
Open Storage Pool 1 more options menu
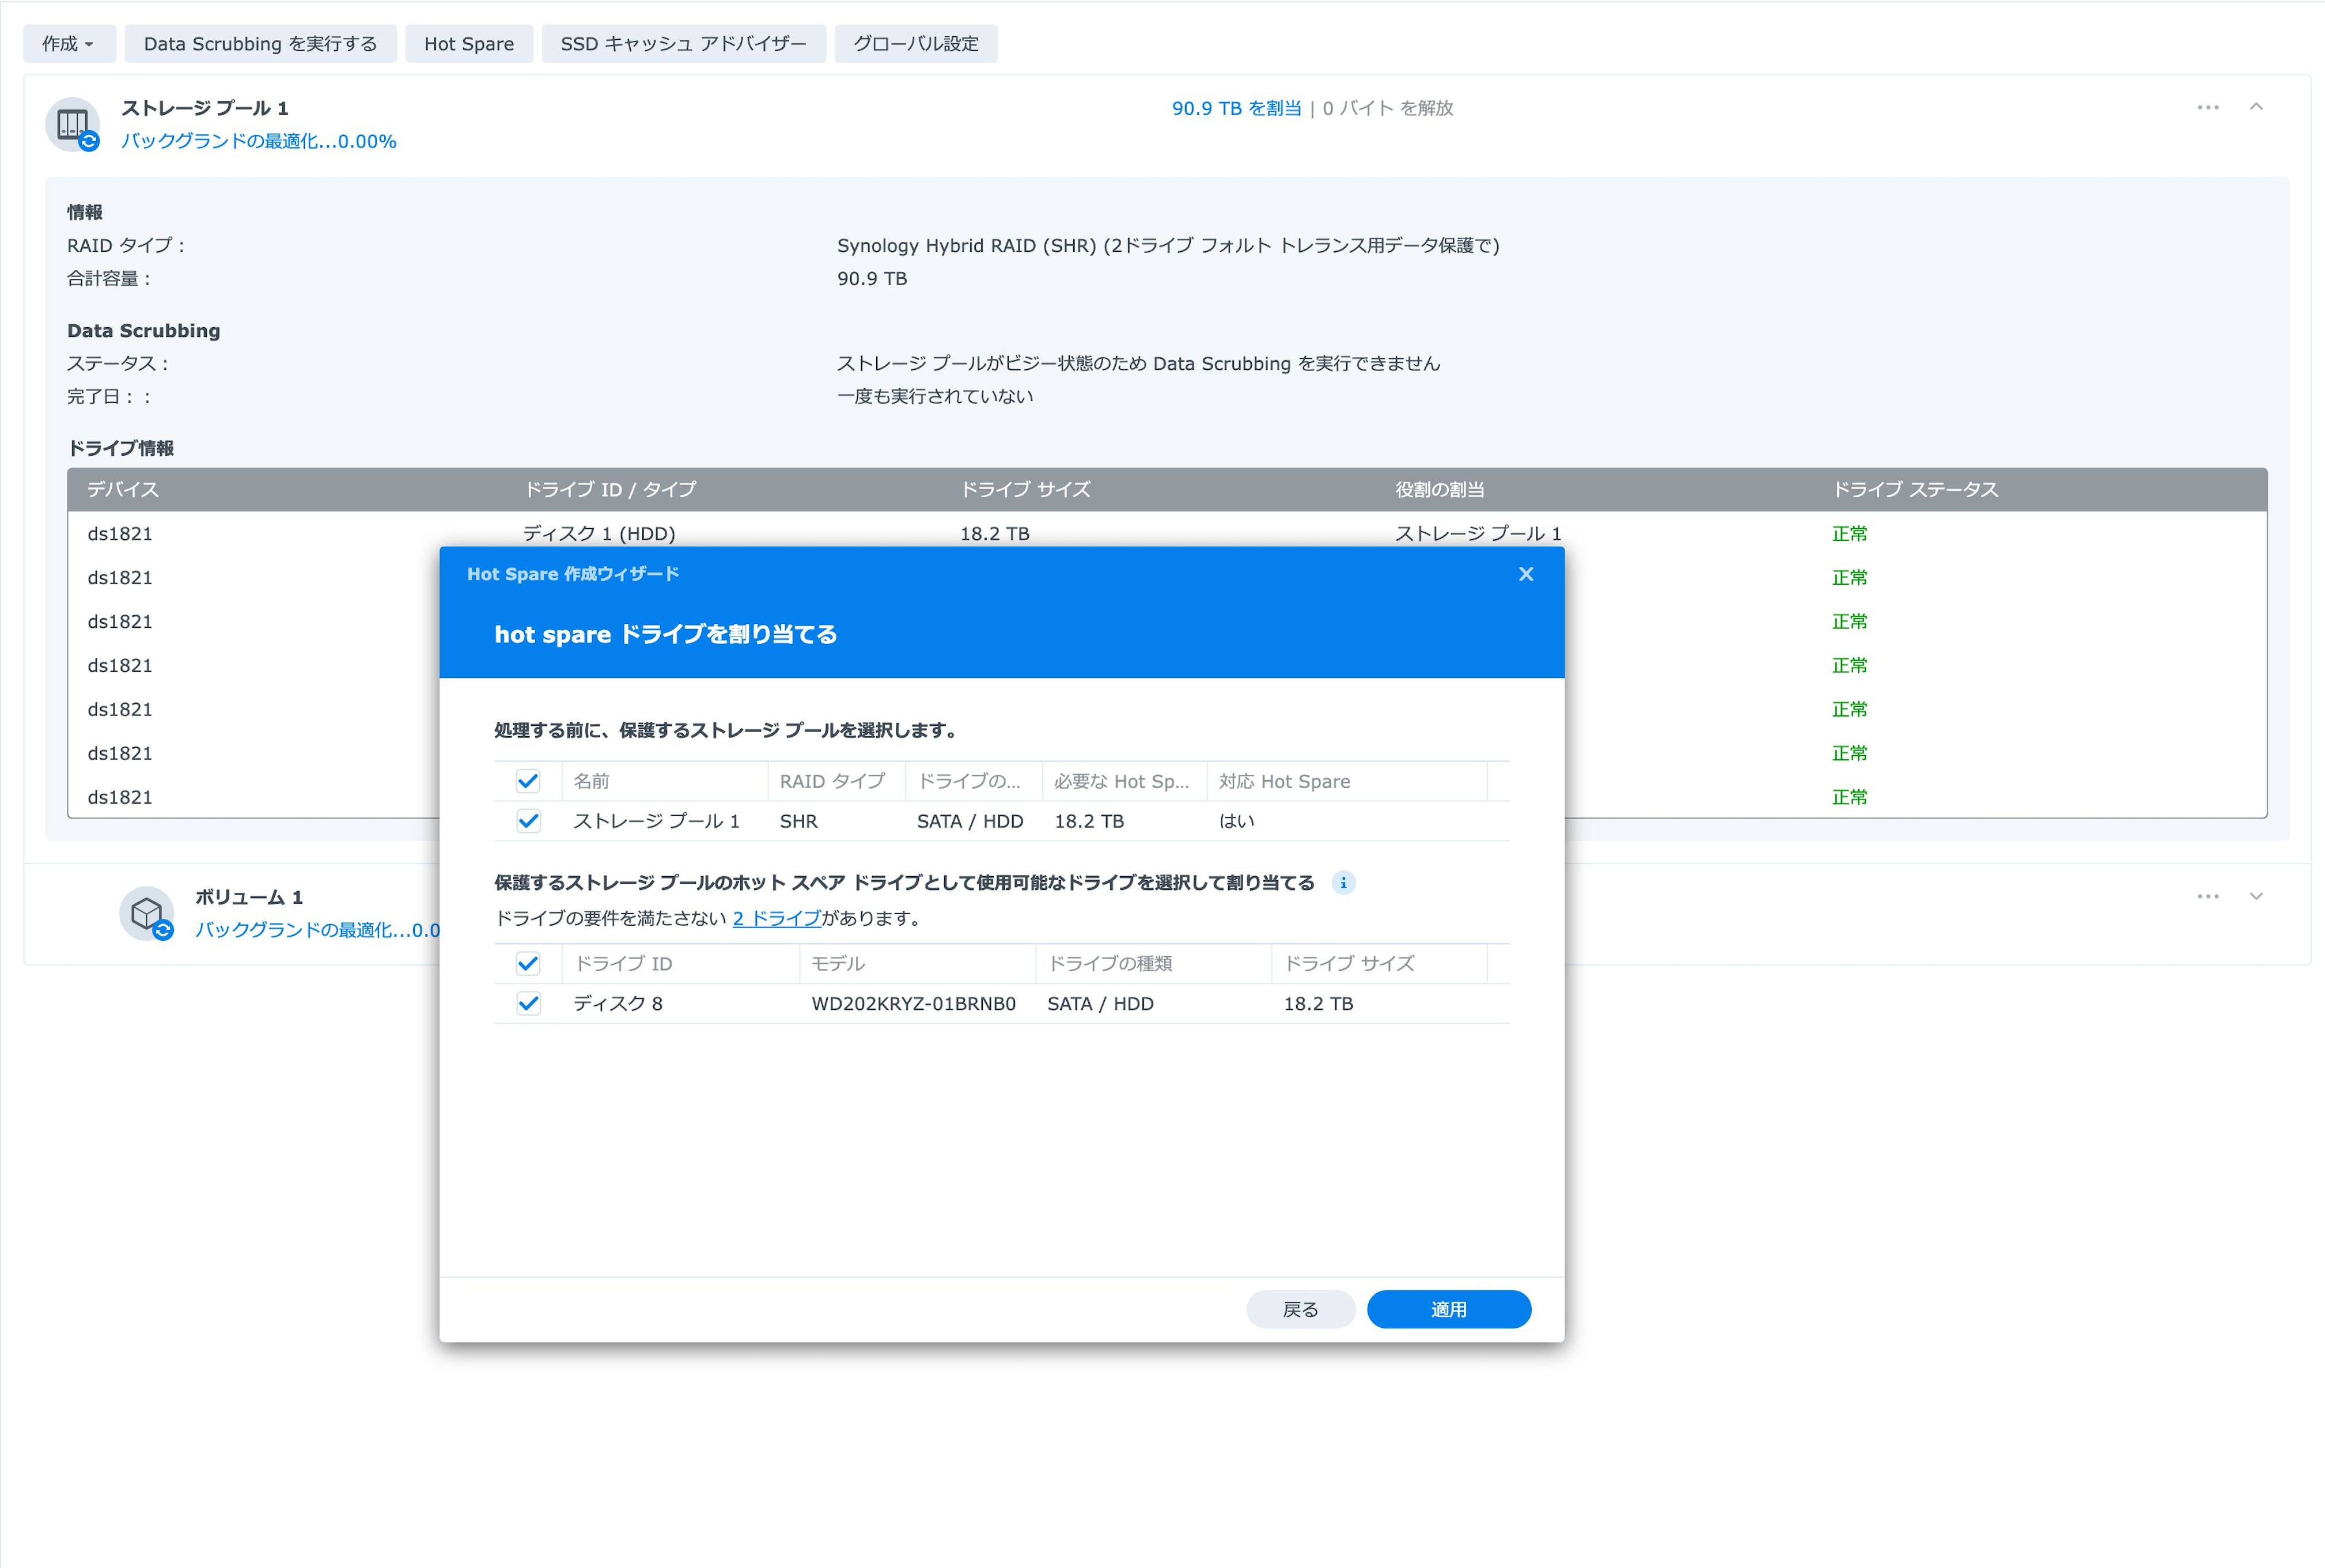click(2207, 107)
